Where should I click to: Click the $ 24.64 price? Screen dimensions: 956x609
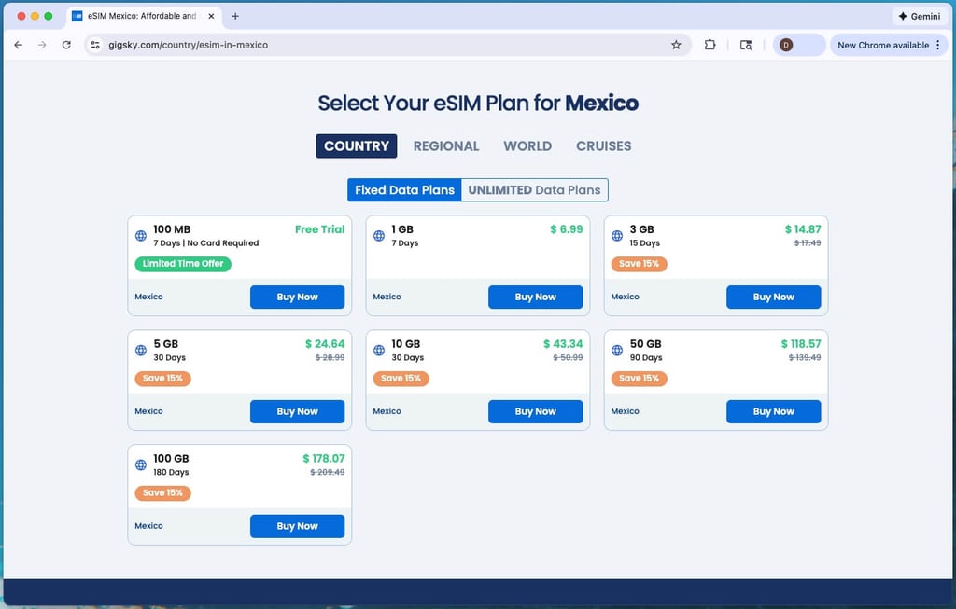[x=325, y=344]
